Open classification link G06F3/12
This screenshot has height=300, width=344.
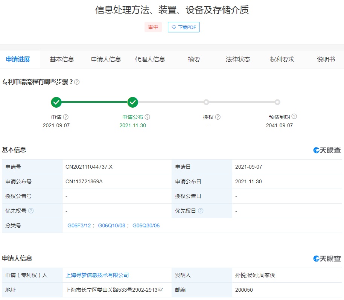[x=79, y=225]
